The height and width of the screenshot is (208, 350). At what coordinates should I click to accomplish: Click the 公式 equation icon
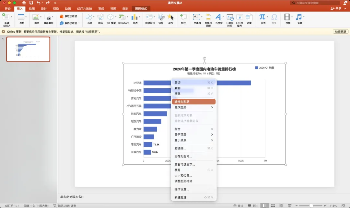pos(263,19)
